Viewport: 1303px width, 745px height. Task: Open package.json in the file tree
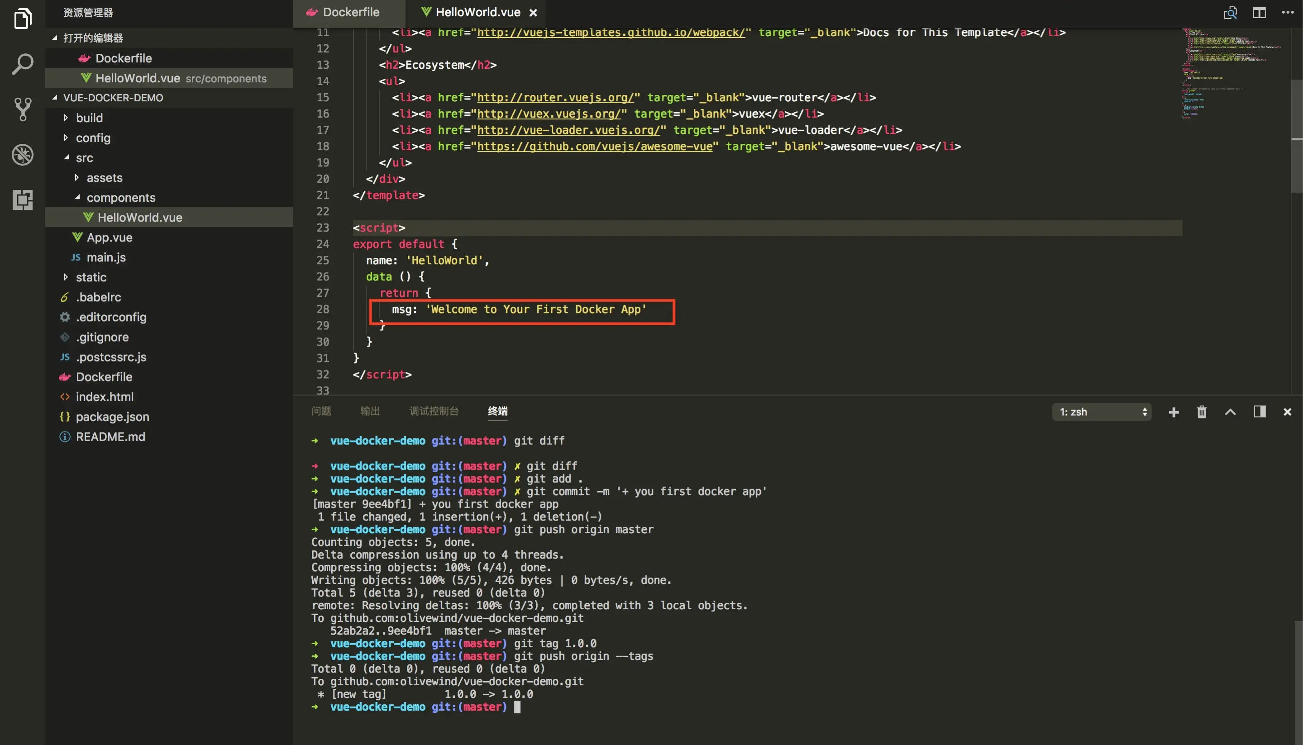(x=169, y=417)
